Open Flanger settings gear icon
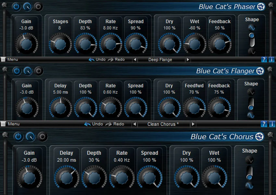Screen dimensions: 276x195 click(39, 71)
